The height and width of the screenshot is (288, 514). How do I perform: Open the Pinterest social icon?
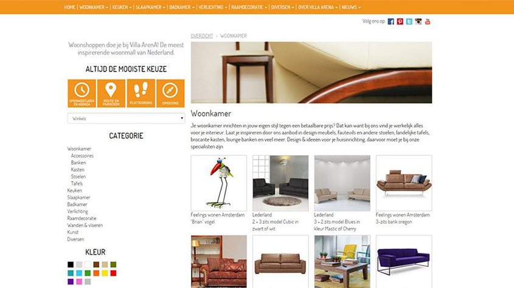point(400,22)
